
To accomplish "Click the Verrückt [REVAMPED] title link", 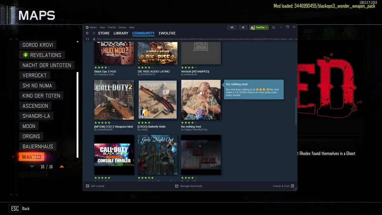I will (x=195, y=72).
